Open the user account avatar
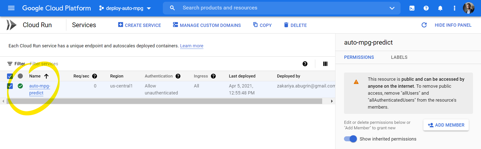 click(468, 8)
